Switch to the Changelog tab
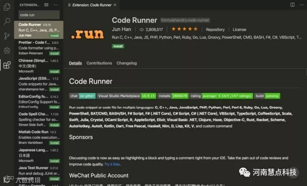Viewport: 307px width, 186px height. pyautogui.click(x=127, y=63)
